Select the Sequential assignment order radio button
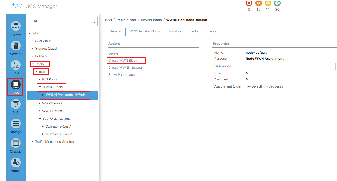Image resolution: width=337 pixels, height=181 pixels. pos(266,86)
